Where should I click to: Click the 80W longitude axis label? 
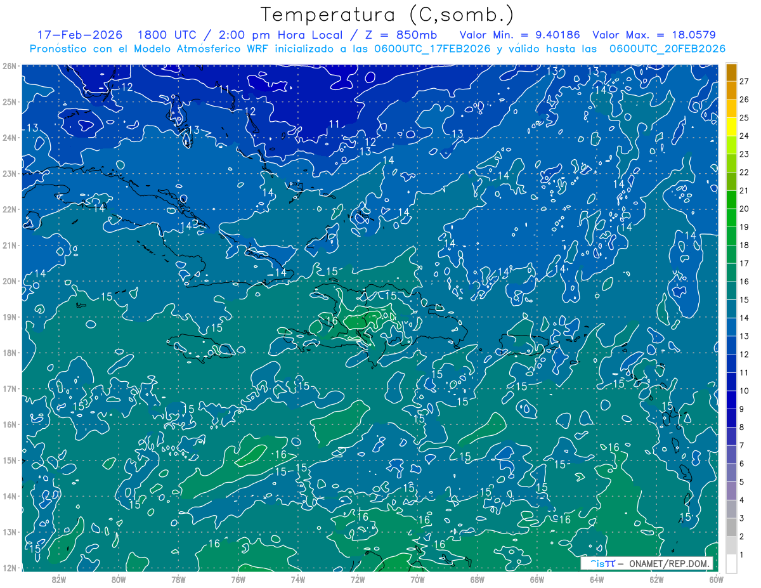(x=119, y=579)
